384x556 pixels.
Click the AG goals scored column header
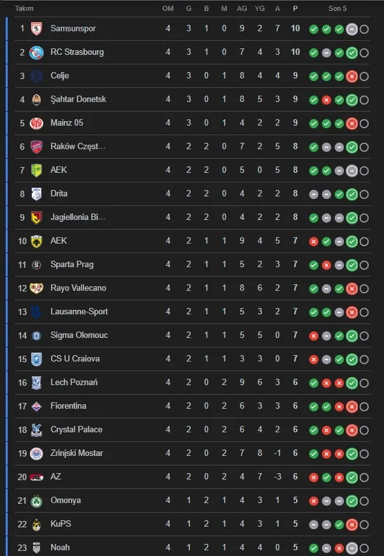242,9
